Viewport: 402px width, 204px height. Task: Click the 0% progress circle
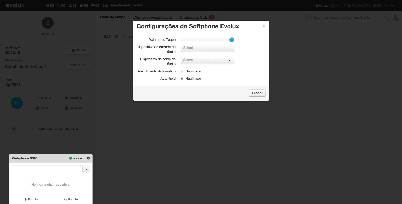click(x=17, y=103)
